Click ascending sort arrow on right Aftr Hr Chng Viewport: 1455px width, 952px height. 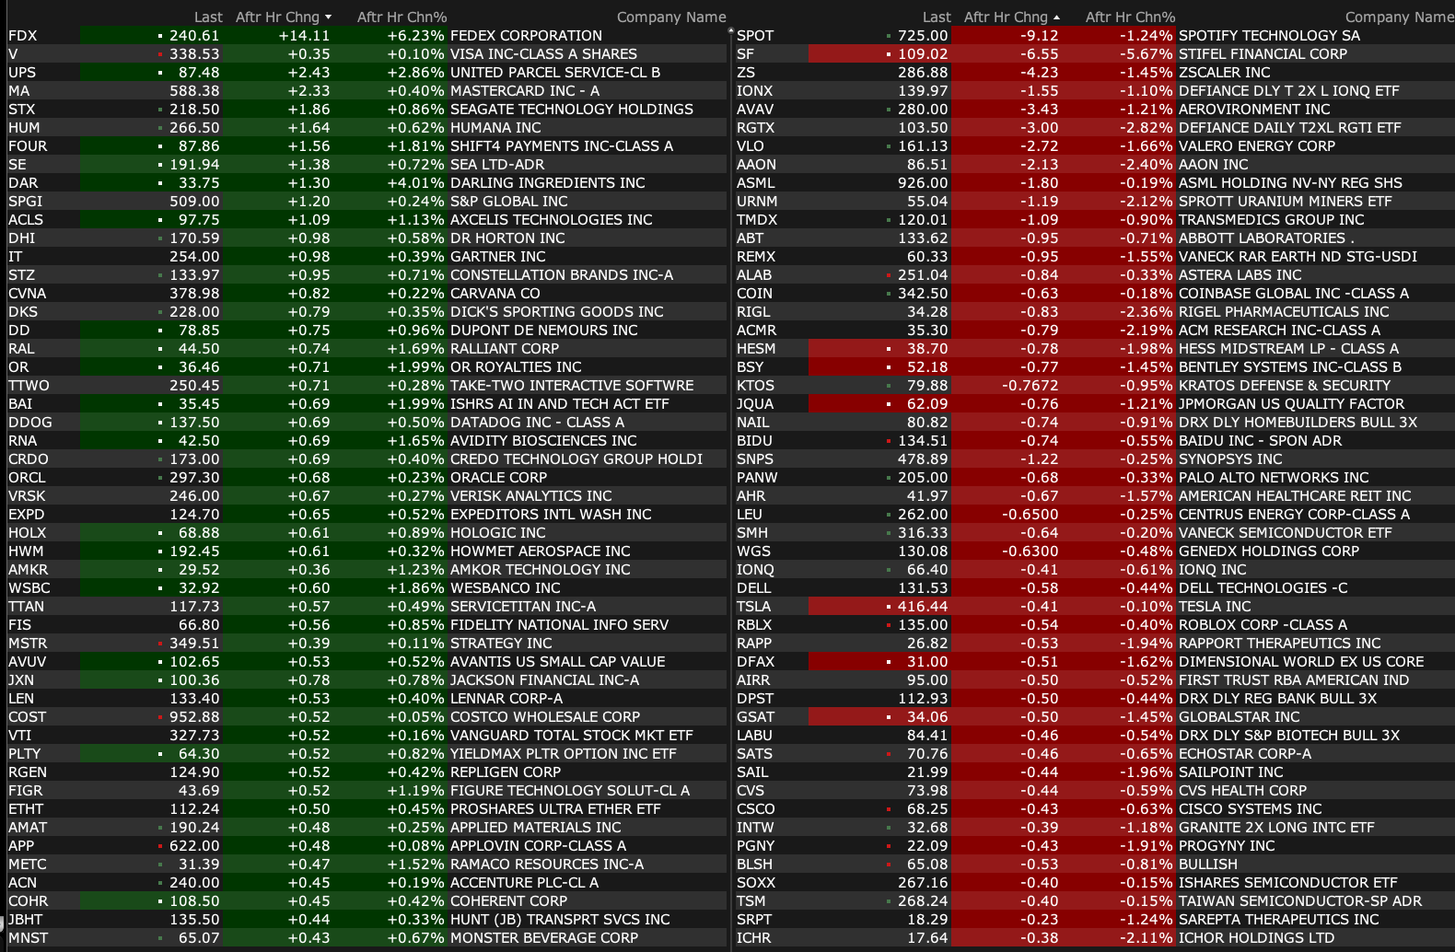pyautogui.click(x=1056, y=17)
